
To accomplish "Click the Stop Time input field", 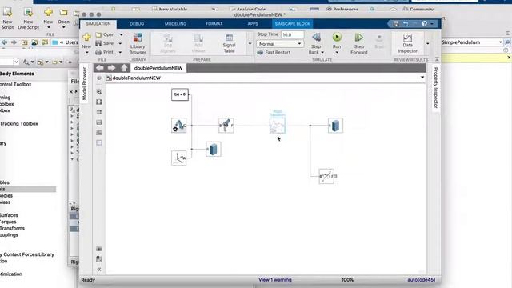I will [x=292, y=34].
